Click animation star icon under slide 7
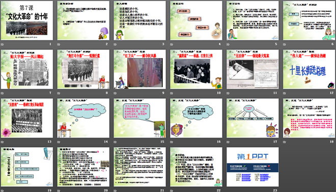 coord(2,93)
